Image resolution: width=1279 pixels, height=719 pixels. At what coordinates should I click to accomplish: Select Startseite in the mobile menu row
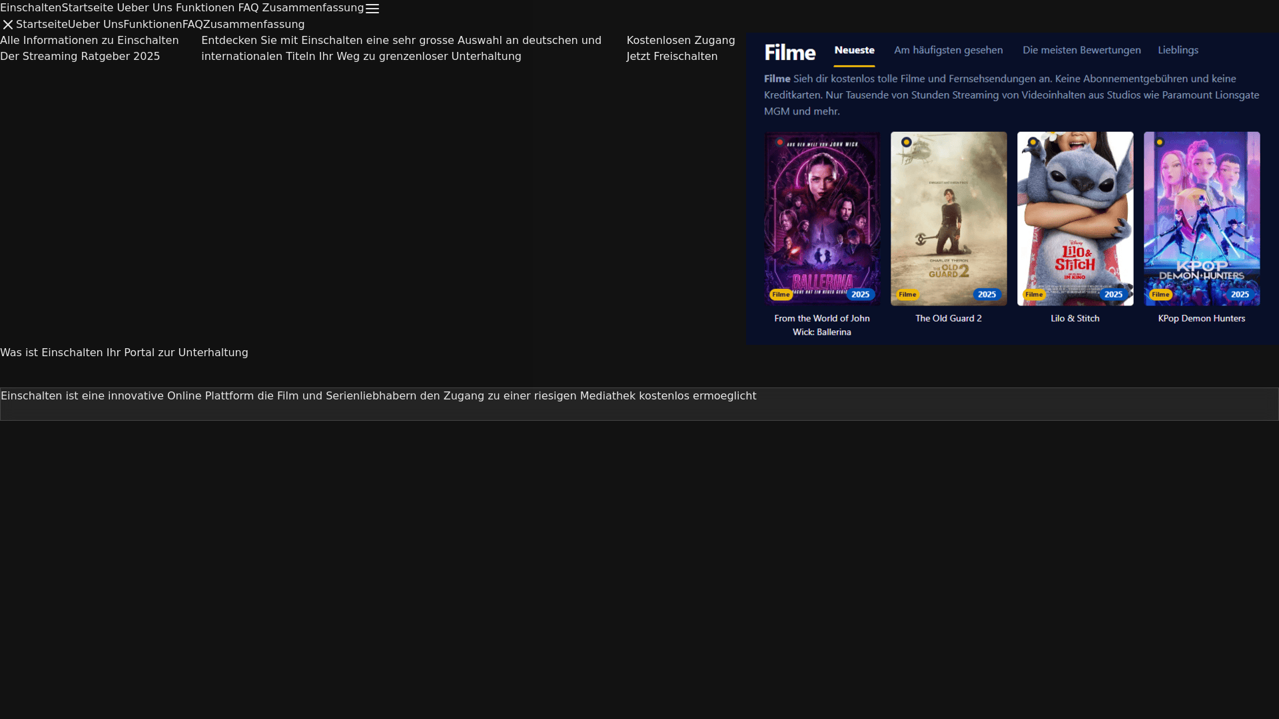pyautogui.click(x=42, y=25)
